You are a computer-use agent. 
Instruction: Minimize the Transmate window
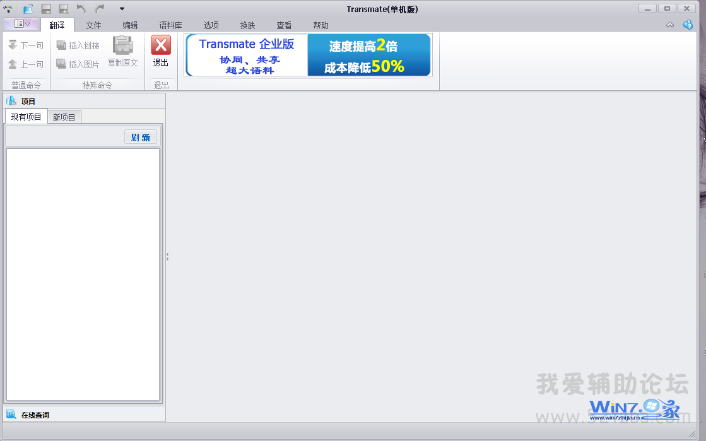tap(647, 9)
